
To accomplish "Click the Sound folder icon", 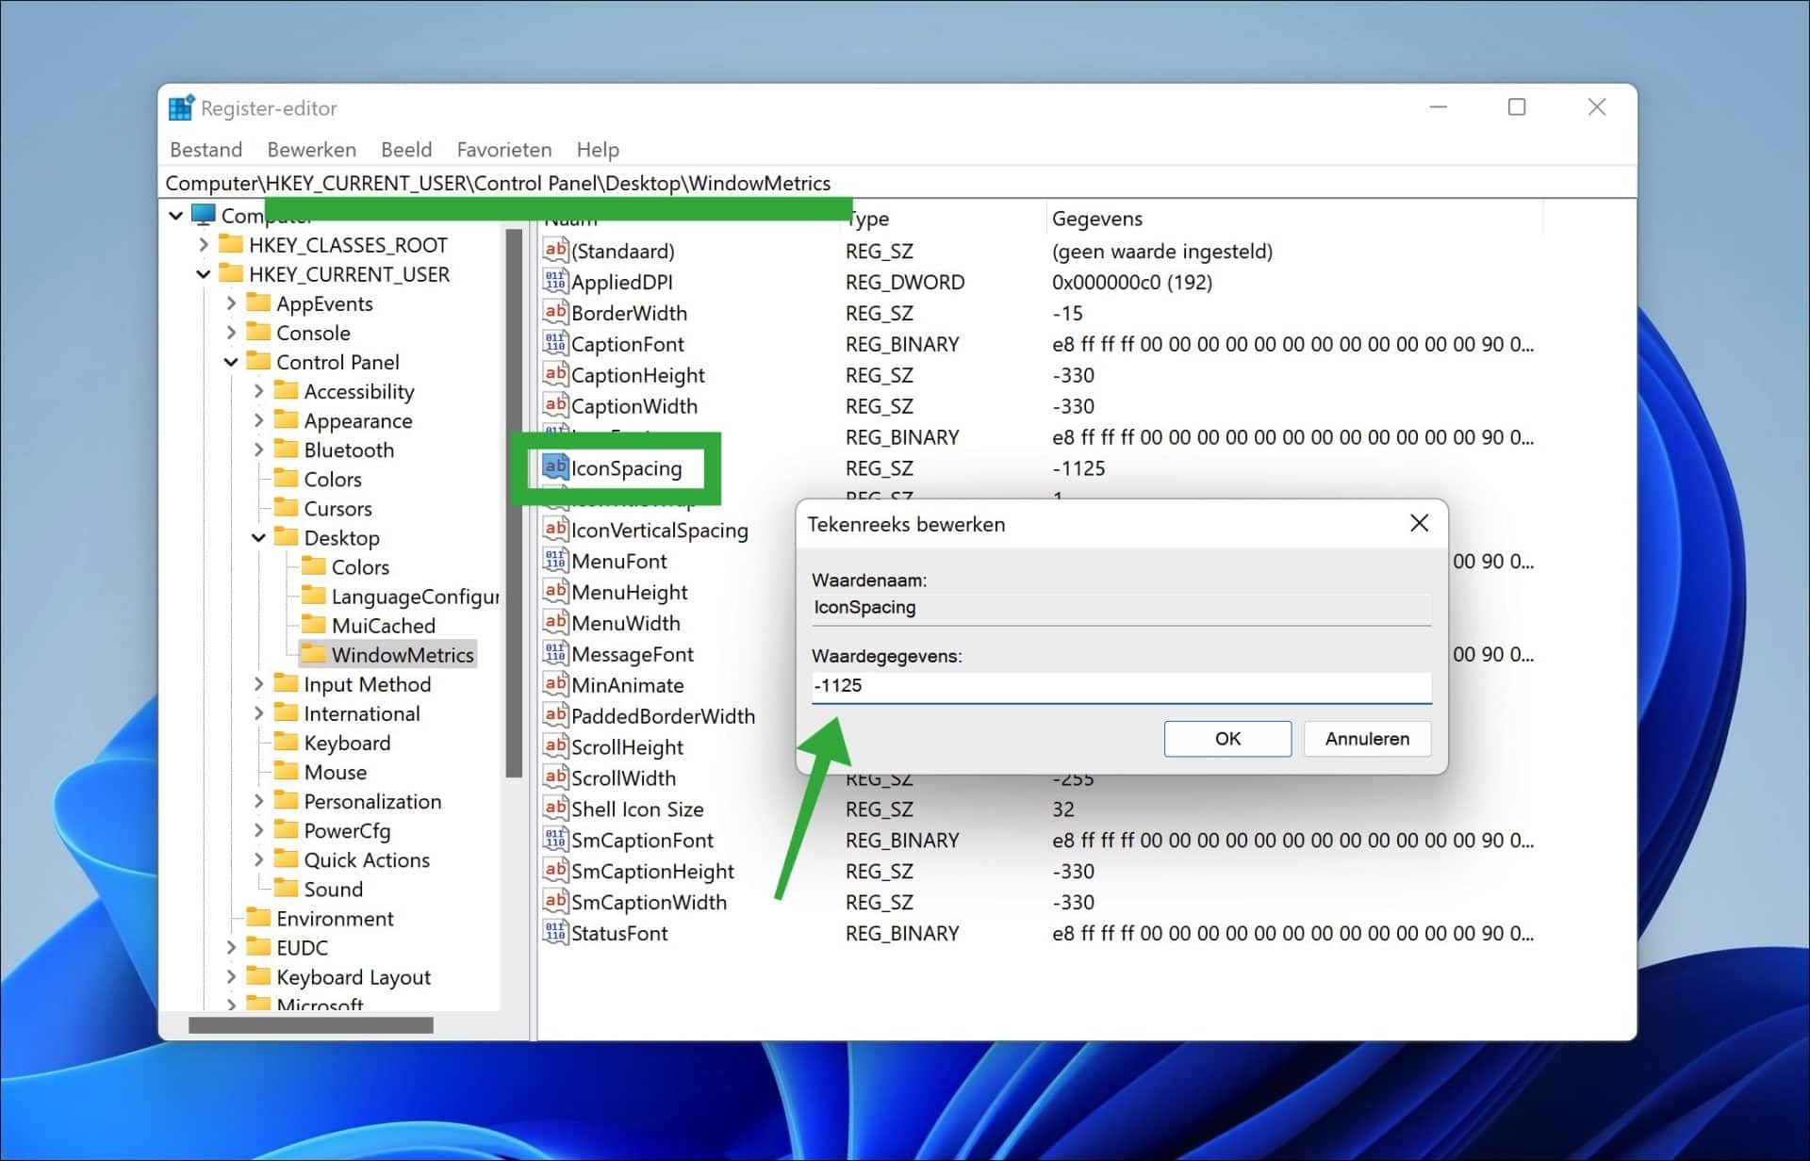I will click(288, 889).
